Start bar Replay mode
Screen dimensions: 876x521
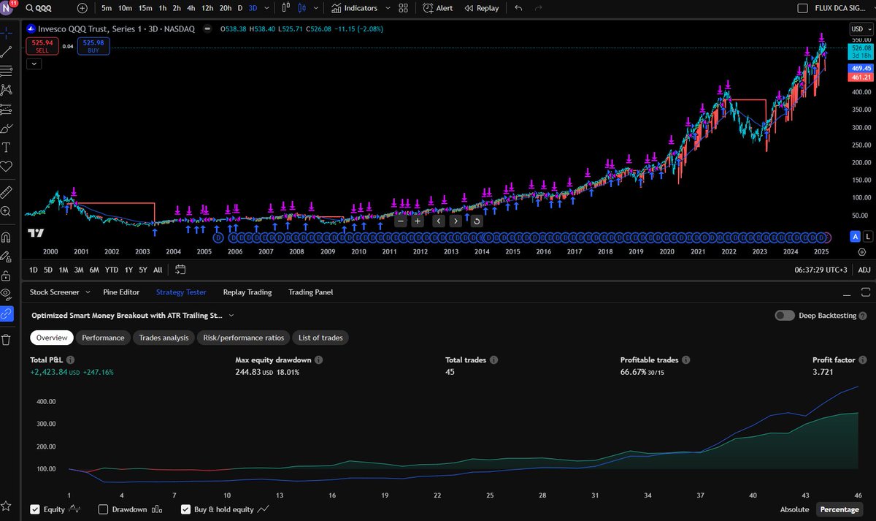[482, 8]
